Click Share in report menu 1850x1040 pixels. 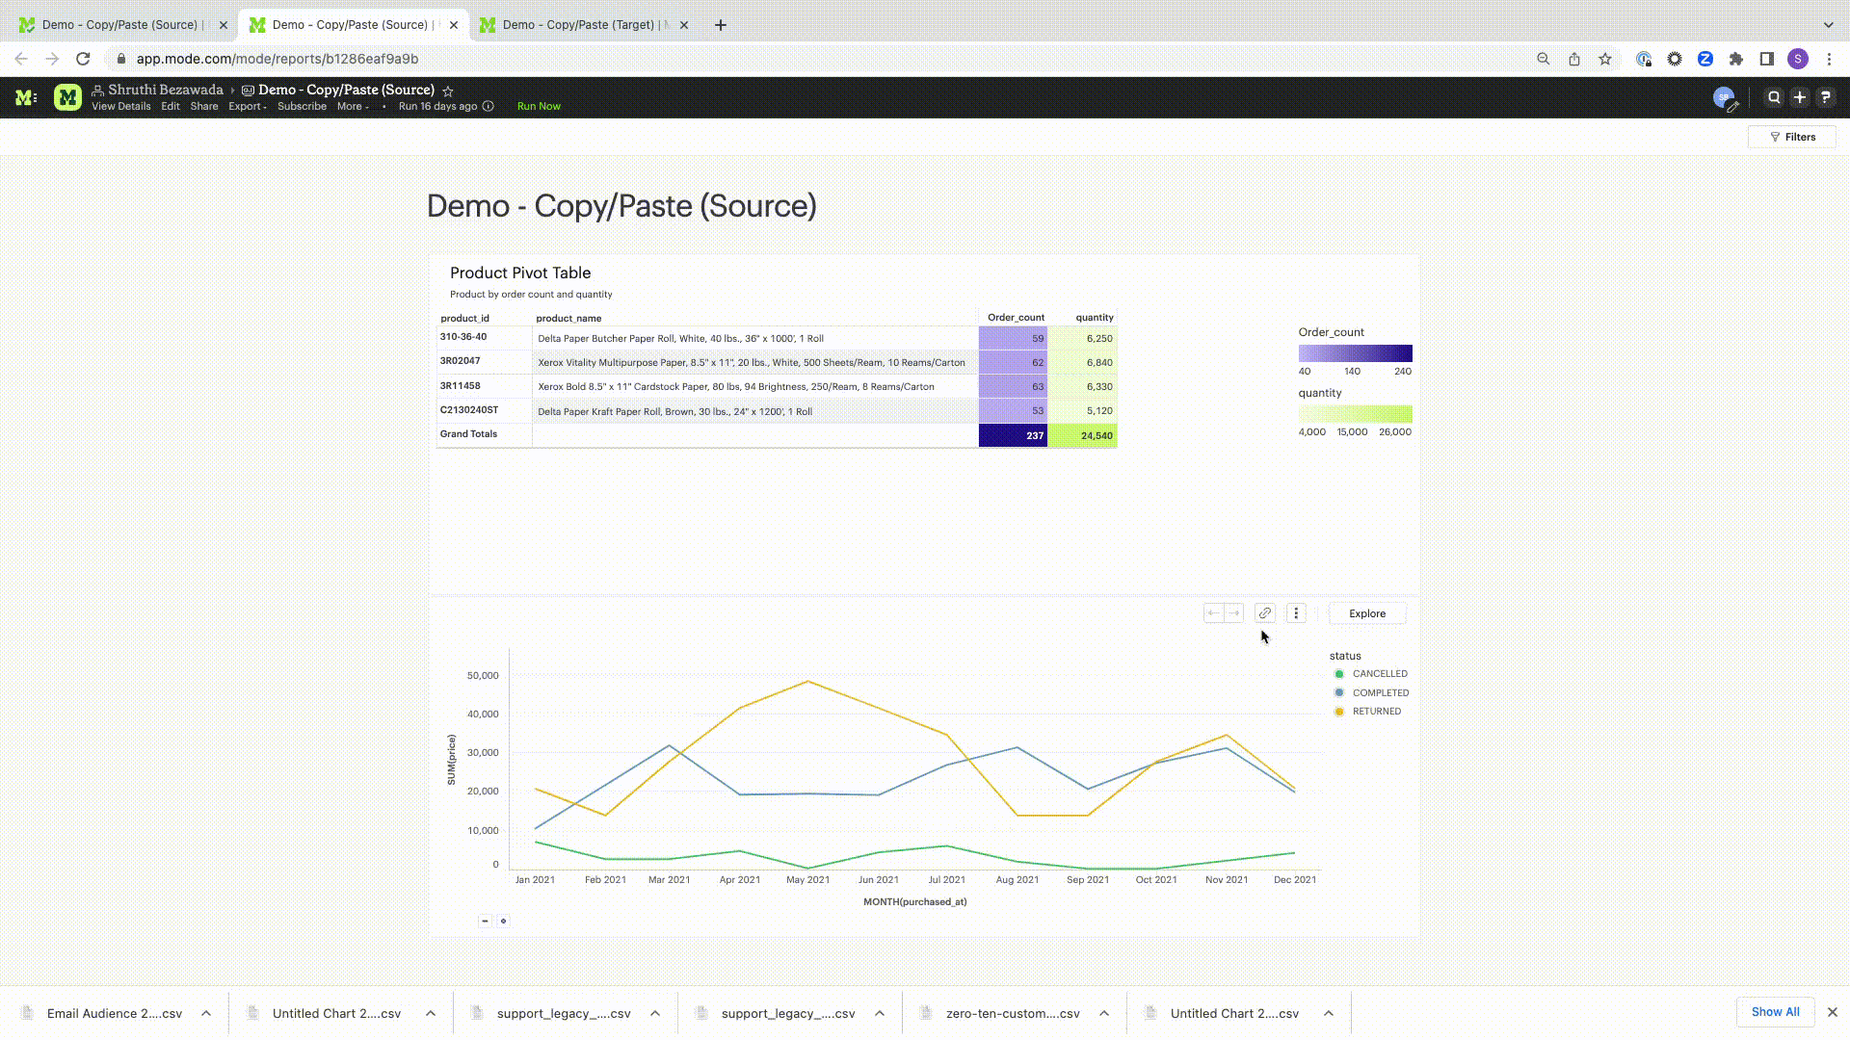tap(204, 106)
